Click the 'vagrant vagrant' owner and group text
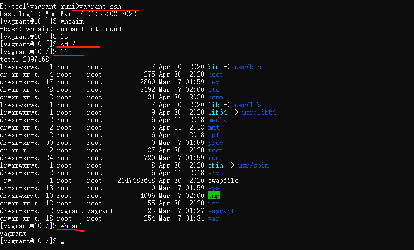Viewport: 414px width, 250px height. [85, 211]
